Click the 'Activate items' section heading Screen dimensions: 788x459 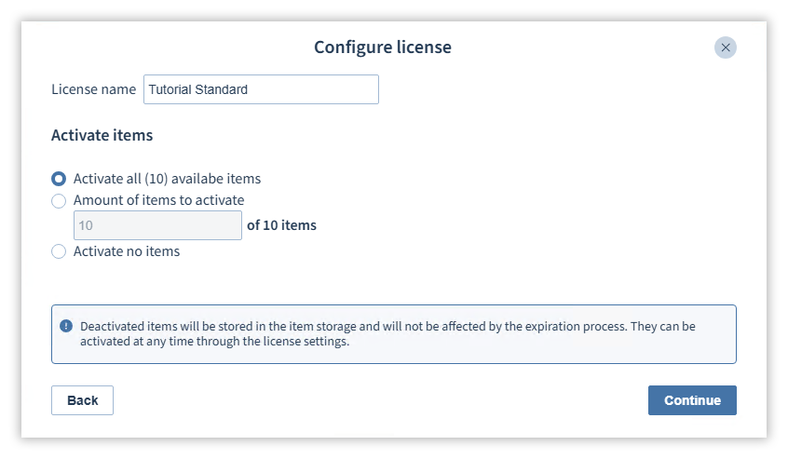coord(102,135)
